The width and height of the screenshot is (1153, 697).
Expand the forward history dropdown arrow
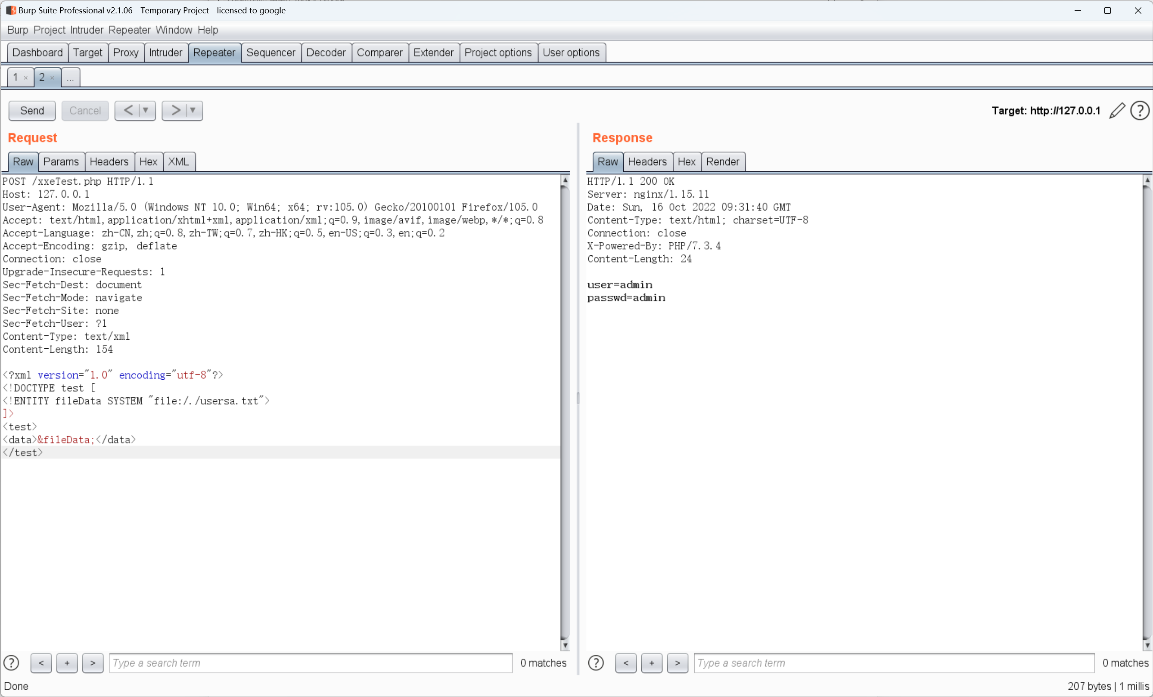(x=193, y=110)
